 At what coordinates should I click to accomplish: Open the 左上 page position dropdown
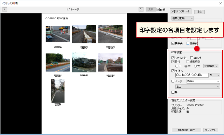pos(197,87)
